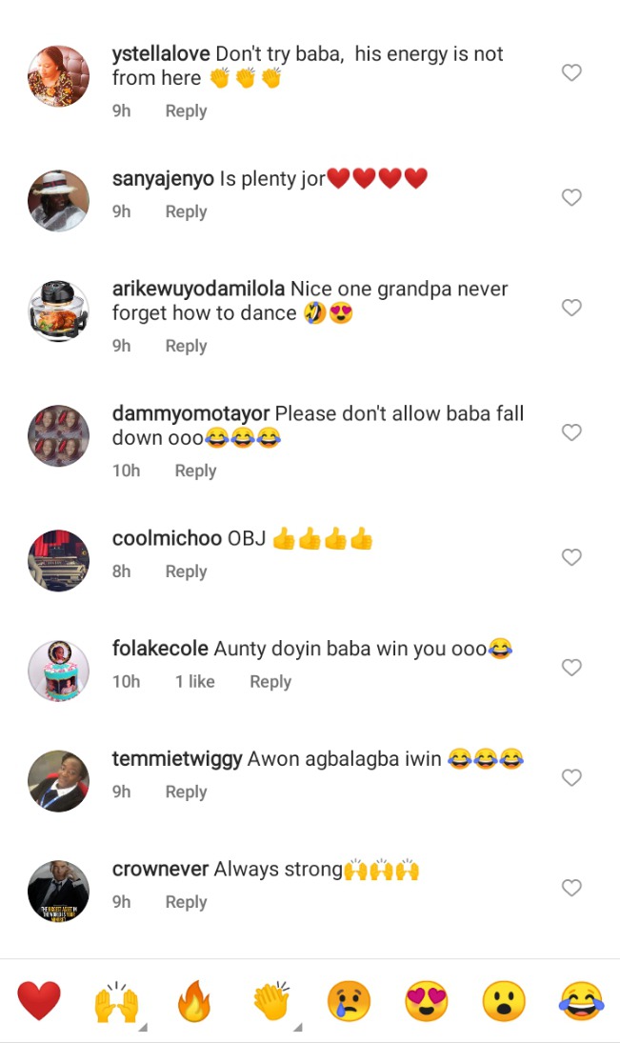The width and height of the screenshot is (620, 1043).
Task: Like ystellalove's comment
Action: click(571, 72)
